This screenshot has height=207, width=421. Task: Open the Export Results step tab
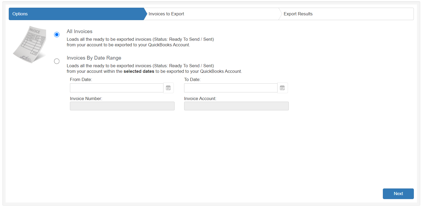[x=298, y=14]
